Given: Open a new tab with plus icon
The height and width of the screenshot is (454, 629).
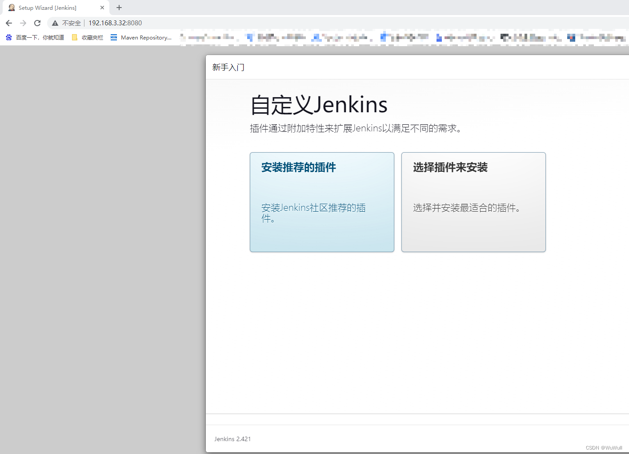Looking at the screenshot, I should (x=119, y=8).
